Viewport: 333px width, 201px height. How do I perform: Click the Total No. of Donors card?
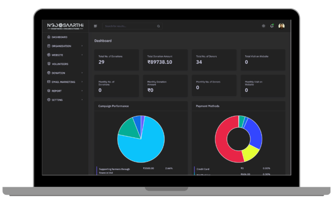click(214, 60)
